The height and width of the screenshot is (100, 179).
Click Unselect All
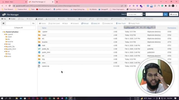[107, 23]
